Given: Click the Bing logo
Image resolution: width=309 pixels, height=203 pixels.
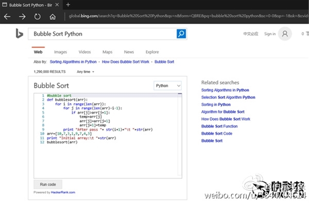Looking at the screenshot, I should [x=20, y=33].
